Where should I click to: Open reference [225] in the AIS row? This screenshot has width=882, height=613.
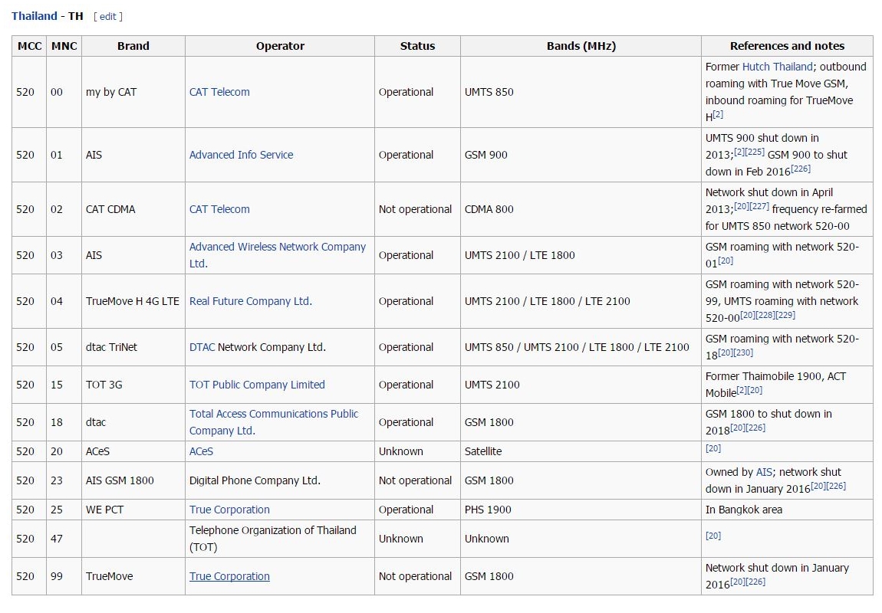point(756,153)
